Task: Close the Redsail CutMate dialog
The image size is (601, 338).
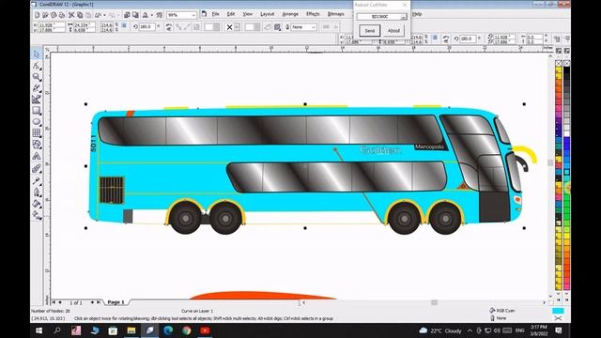Action: coord(405,5)
